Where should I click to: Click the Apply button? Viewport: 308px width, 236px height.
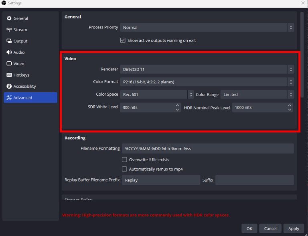pos(294,228)
